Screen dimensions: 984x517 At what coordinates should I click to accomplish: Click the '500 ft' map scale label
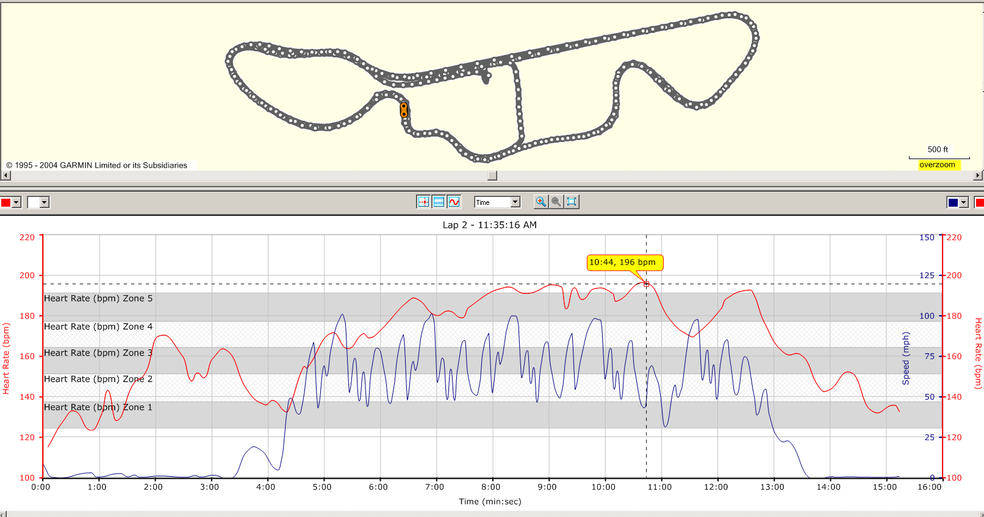coord(938,149)
